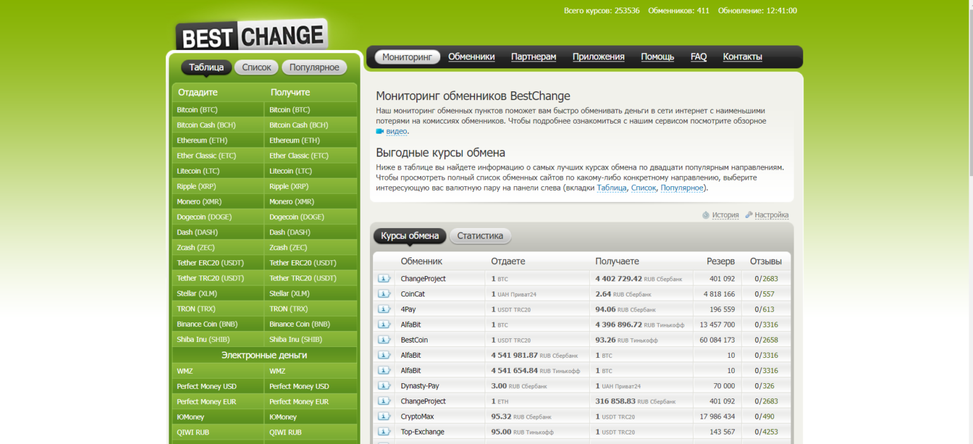
Task: Open the Приложения menu item
Action: point(599,57)
